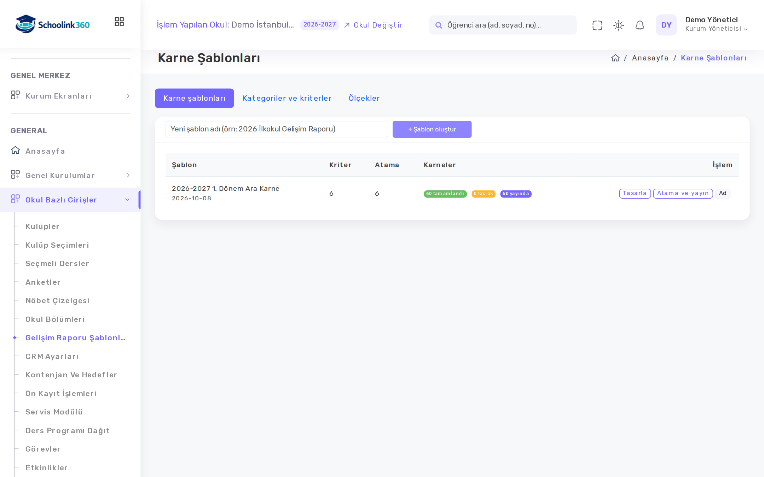
Task: Open Kulüp Seçimleri in the sidebar
Action: 57,245
